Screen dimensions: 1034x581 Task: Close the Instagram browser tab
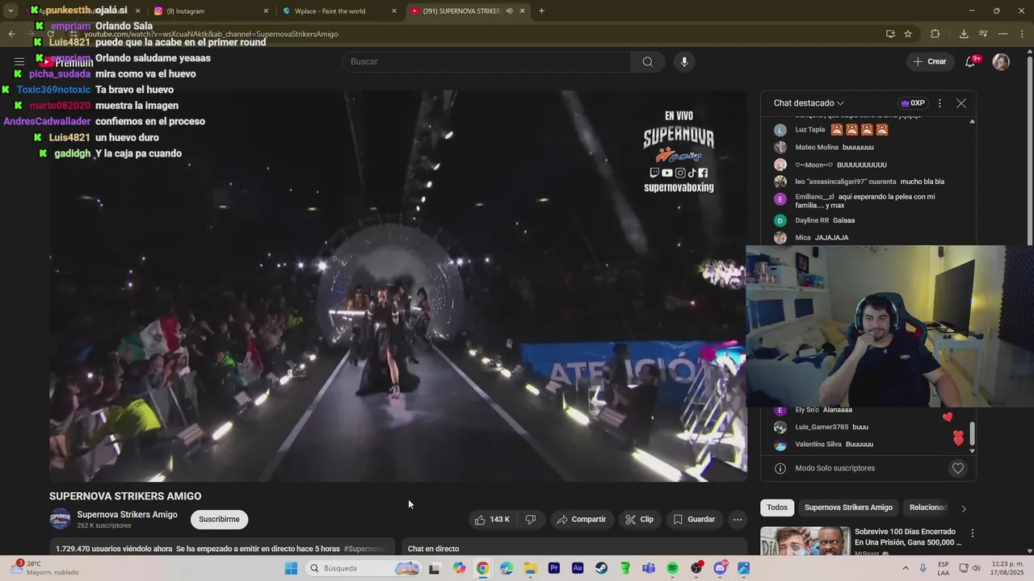[266, 10]
